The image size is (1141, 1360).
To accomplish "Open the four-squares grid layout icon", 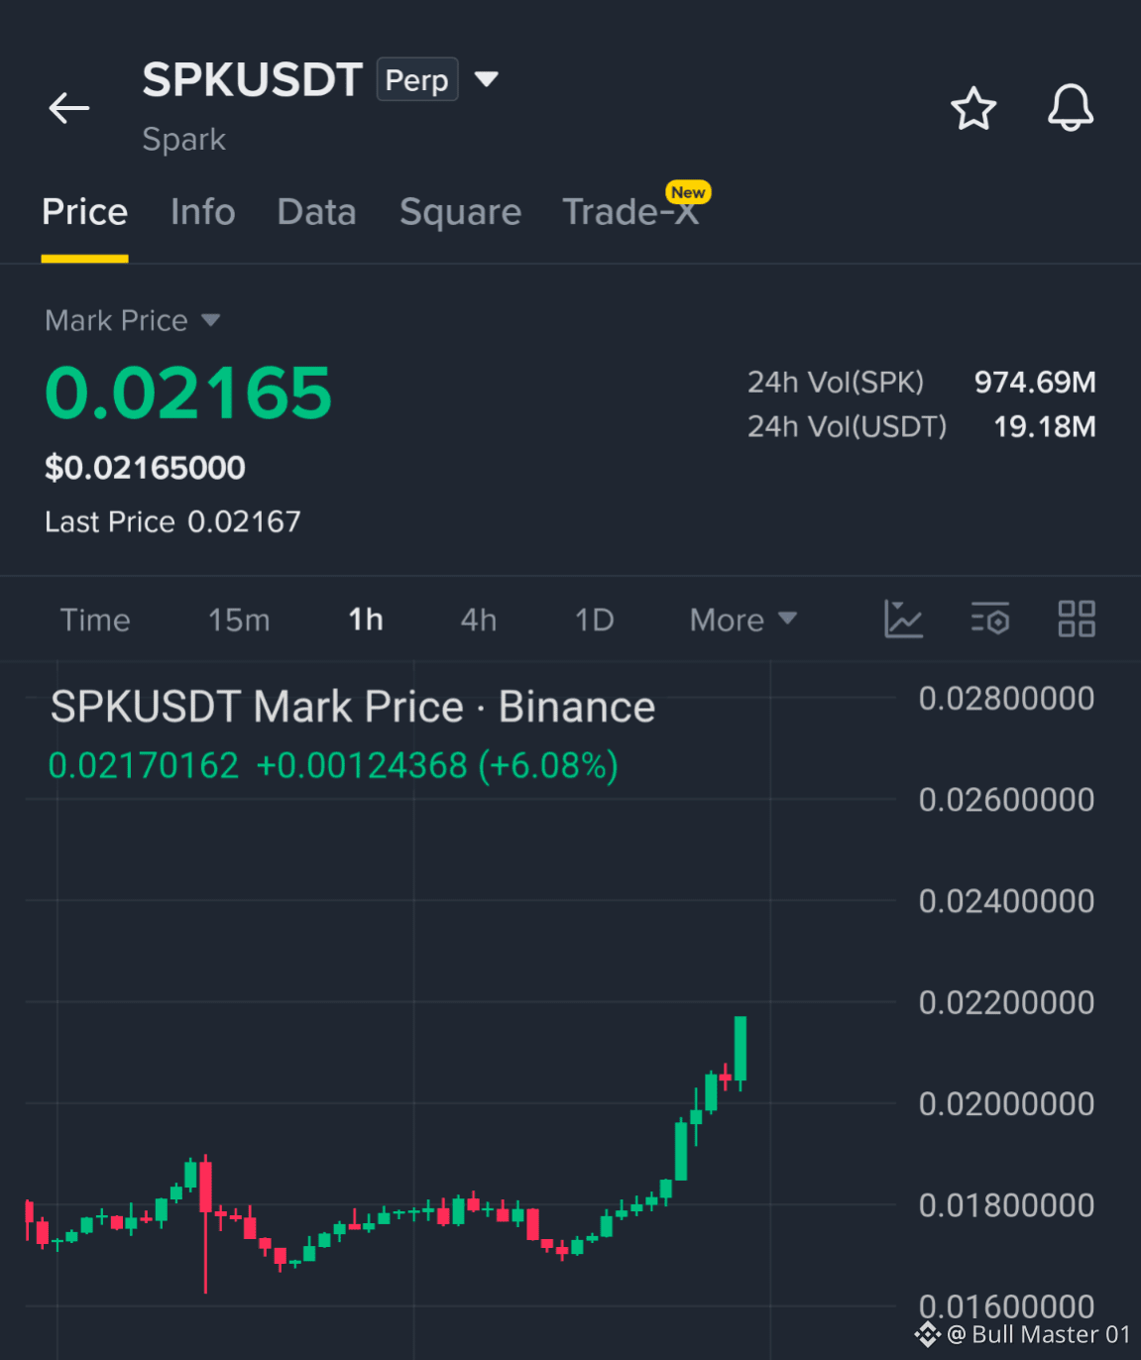I will click(1077, 620).
